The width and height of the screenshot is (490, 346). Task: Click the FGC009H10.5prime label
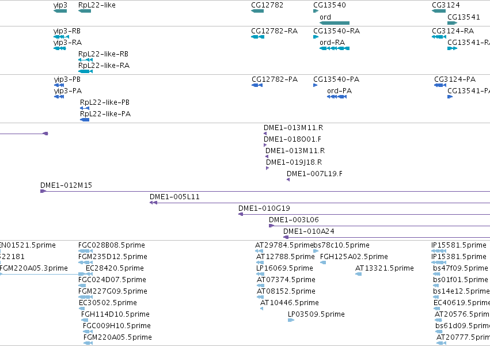point(117,326)
